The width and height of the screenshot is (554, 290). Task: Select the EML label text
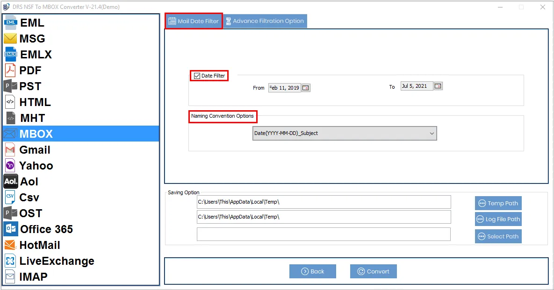tap(32, 22)
